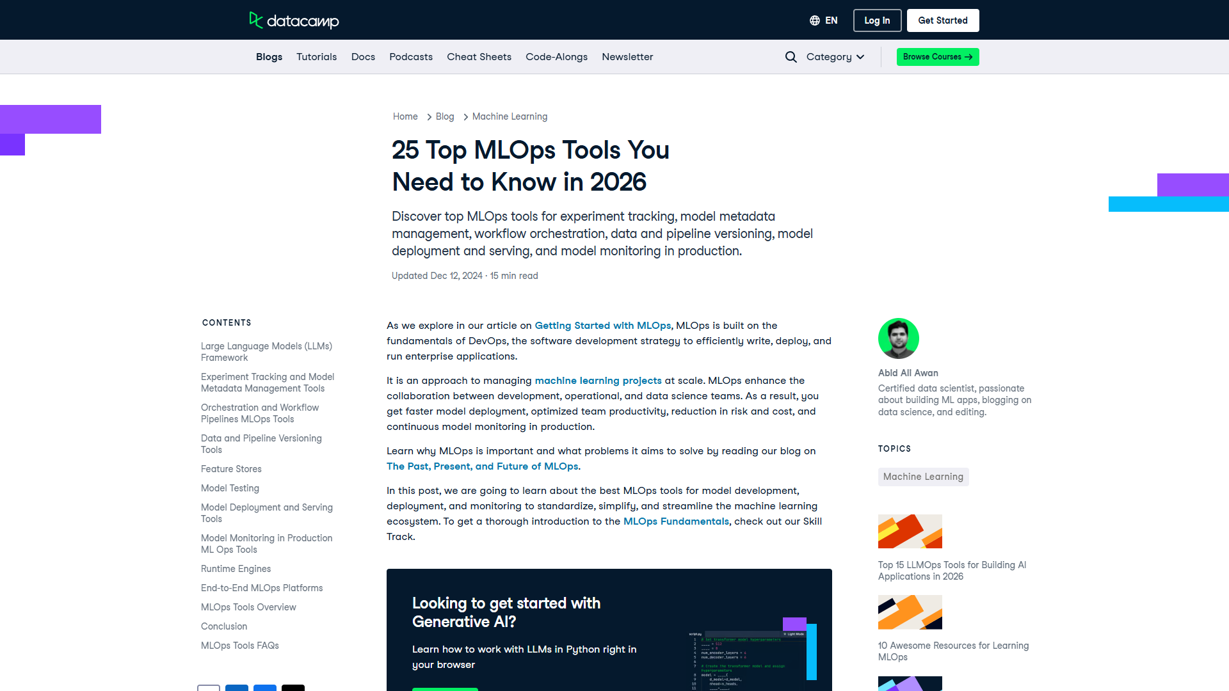Viewport: 1229px width, 691px height.
Task: Click the copy link share icon
Action: [x=208, y=688]
